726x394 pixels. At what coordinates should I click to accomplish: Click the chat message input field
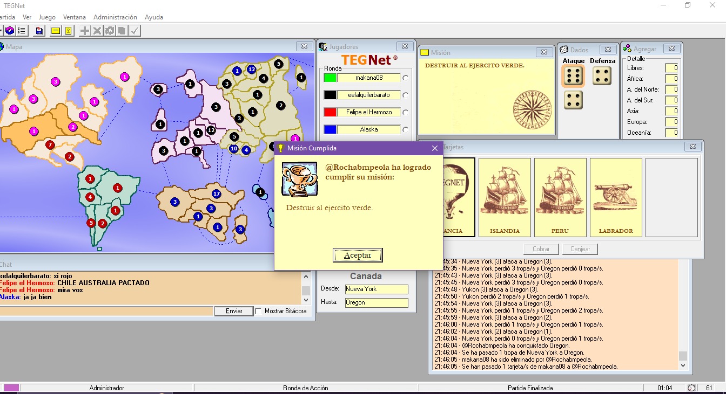pyautogui.click(x=106, y=311)
